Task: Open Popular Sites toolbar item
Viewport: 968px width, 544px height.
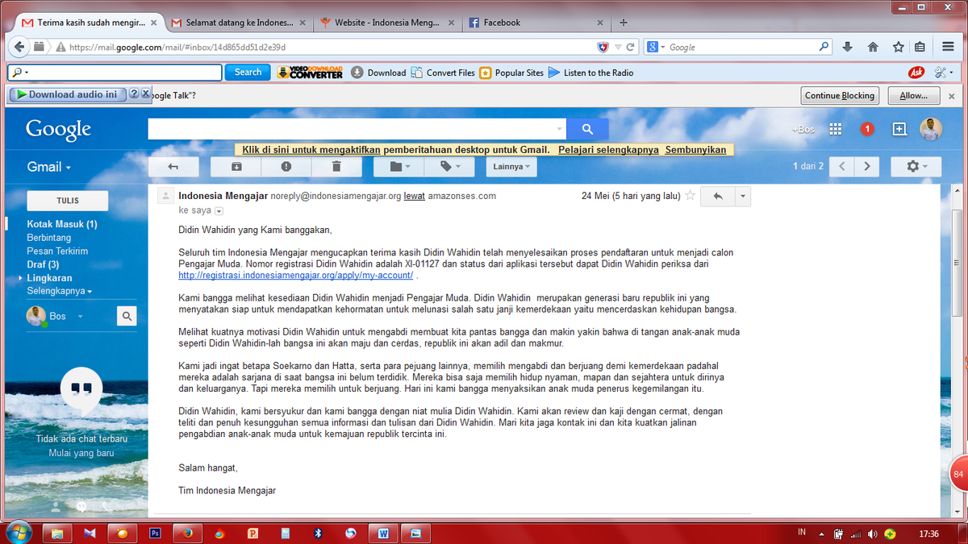Action: pyautogui.click(x=511, y=73)
